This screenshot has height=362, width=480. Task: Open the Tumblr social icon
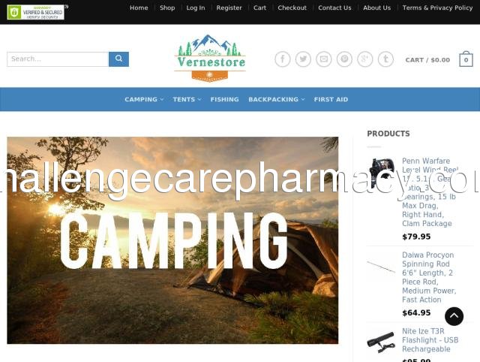pyautogui.click(x=385, y=59)
